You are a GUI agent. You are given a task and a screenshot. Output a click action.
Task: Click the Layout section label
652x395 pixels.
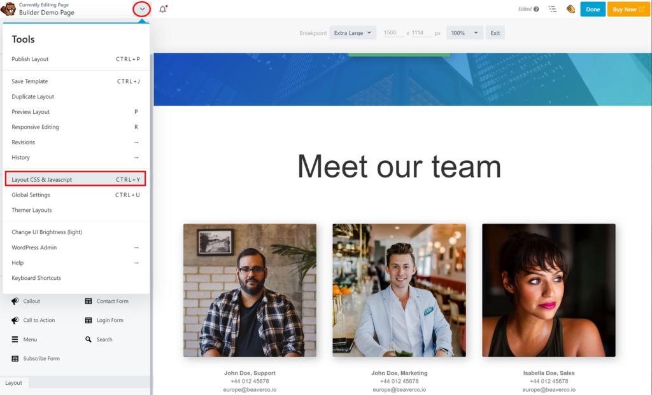(x=14, y=383)
